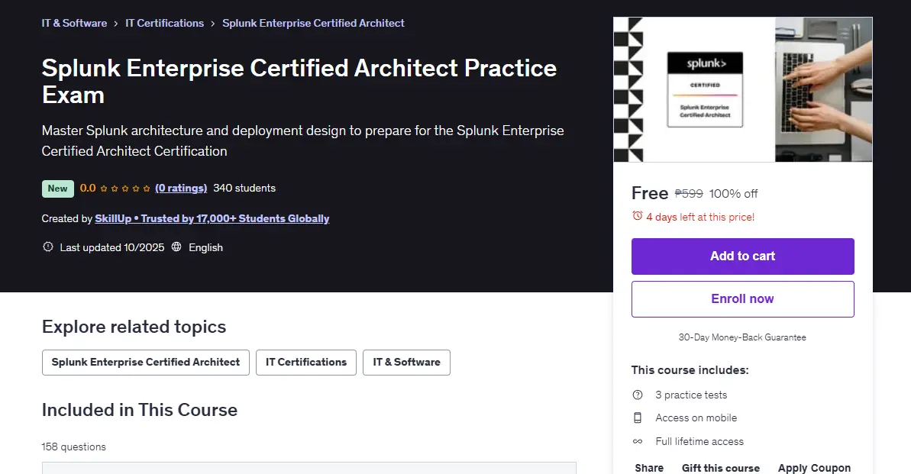This screenshot has width=911, height=474.
Task: Click the Full lifetime access text
Action: pos(699,441)
